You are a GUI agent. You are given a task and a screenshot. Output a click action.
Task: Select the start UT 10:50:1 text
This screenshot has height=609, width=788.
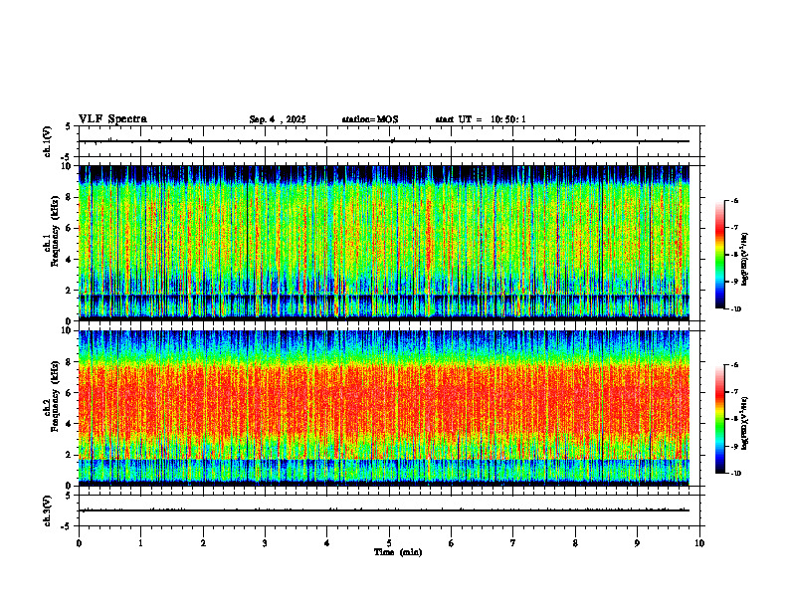[481, 119]
